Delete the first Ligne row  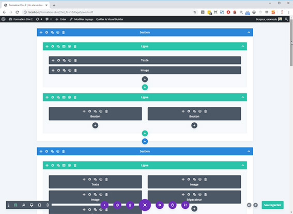pos(75,46)
